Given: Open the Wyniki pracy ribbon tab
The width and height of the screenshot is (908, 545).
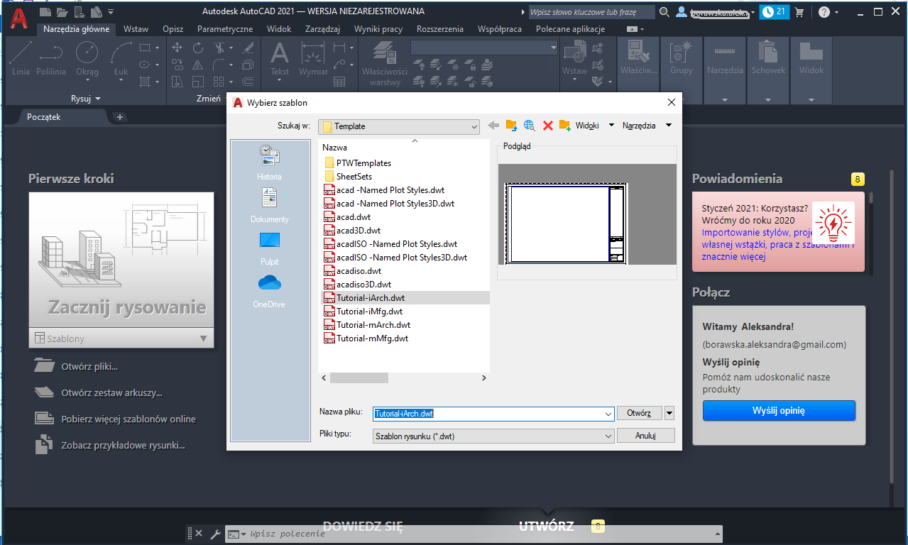Looking at the screenshot, I should click(x=378, y=29).
